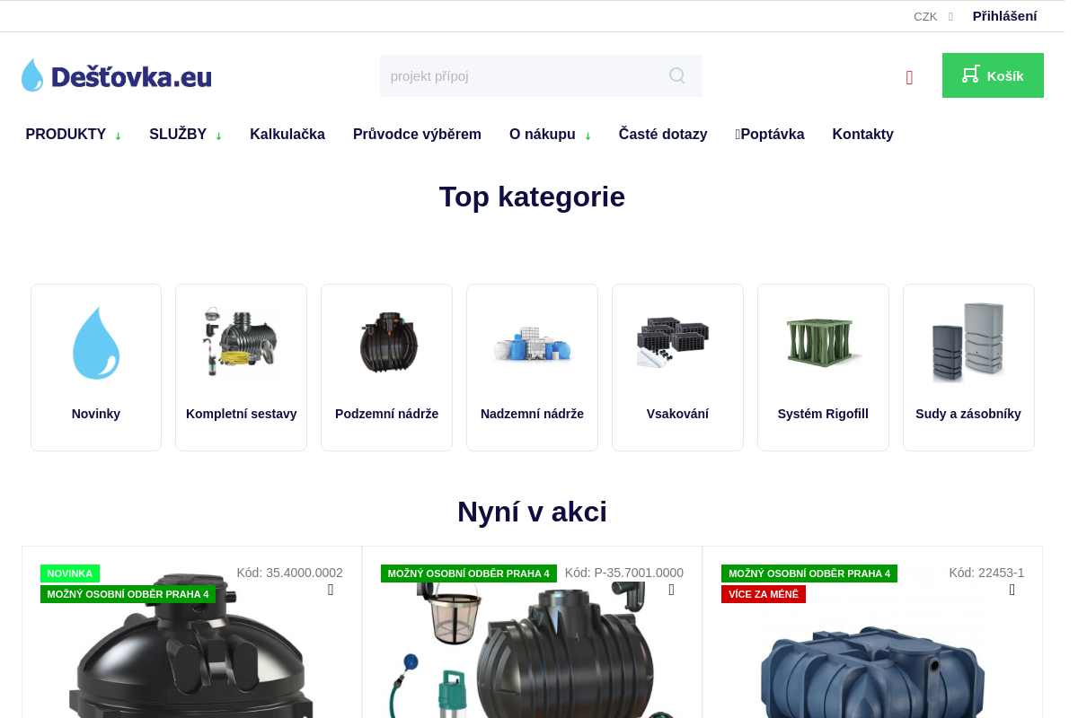Viewport: 1078px width, 718px height.
Task: Click the Přihlášení login link
Action: click(1004, 16)
